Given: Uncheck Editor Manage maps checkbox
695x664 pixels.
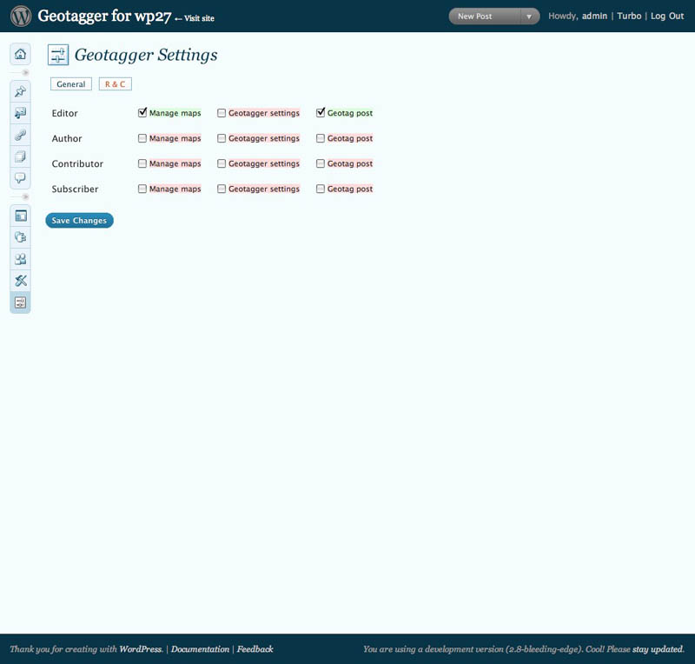Looking at the screenshot, I should point(142,113).
